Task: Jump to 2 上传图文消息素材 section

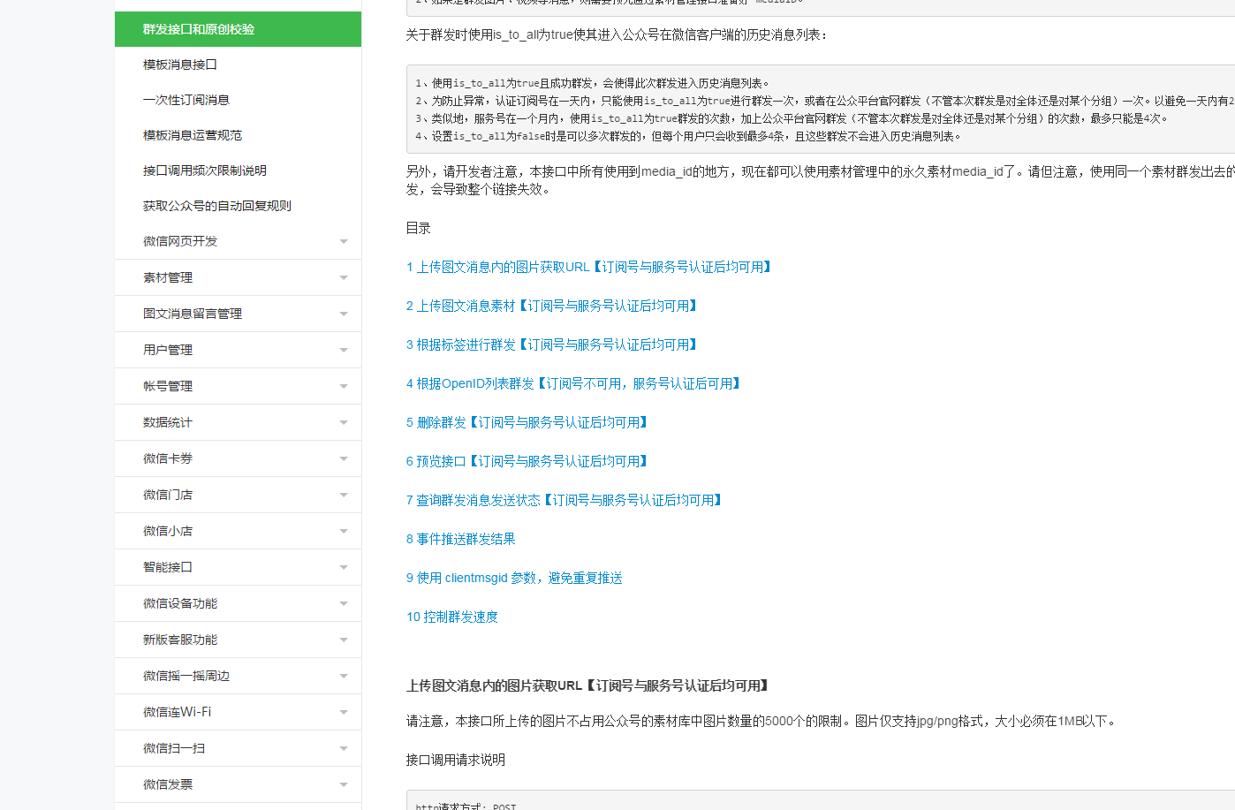Action: pyautogui.click(x=553, y=306)
